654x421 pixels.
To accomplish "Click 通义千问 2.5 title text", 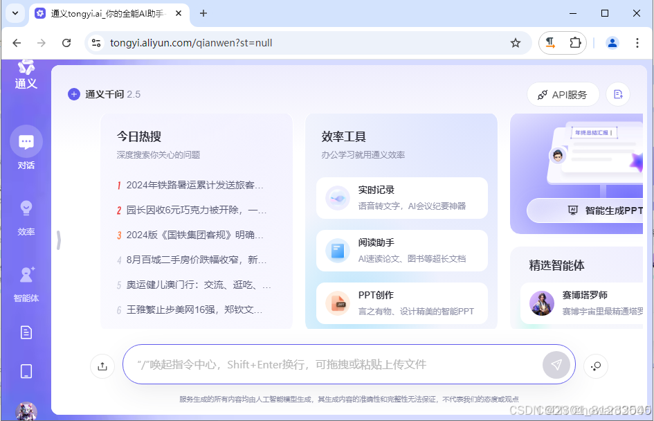I will 113,94.
